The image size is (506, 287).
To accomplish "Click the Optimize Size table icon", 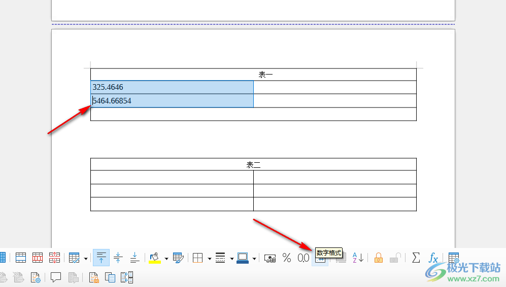I will pos(74,258).
